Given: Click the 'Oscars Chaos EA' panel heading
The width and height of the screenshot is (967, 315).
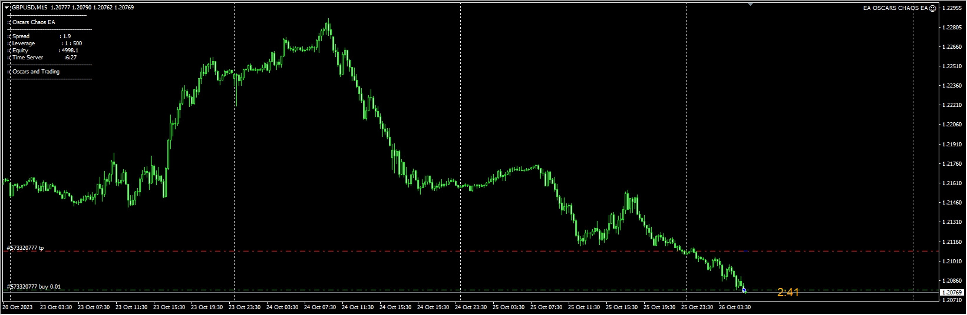Looking at the screenshot, I should coord(34,22).
